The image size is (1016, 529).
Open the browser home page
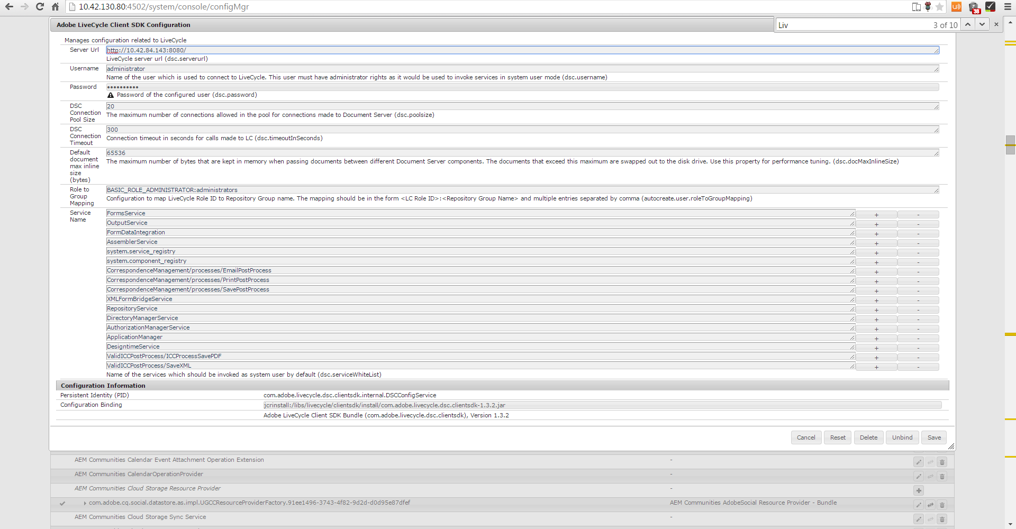[x=55, y=7]
